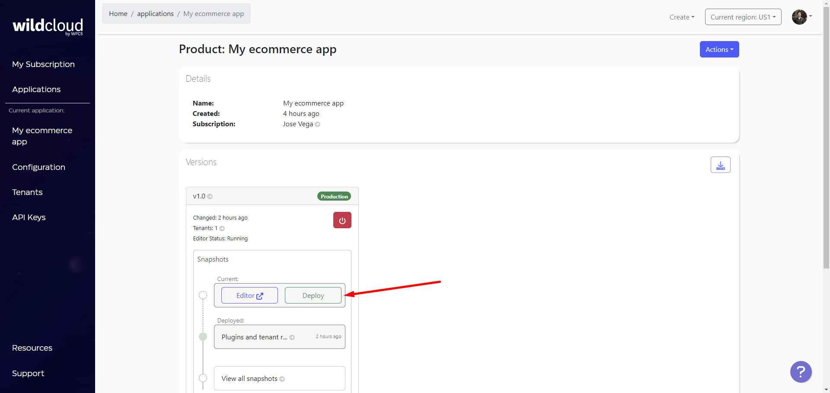Expand the Actions dropdown
This screenshot has height=393, width=830.
[x=719, y=49]
